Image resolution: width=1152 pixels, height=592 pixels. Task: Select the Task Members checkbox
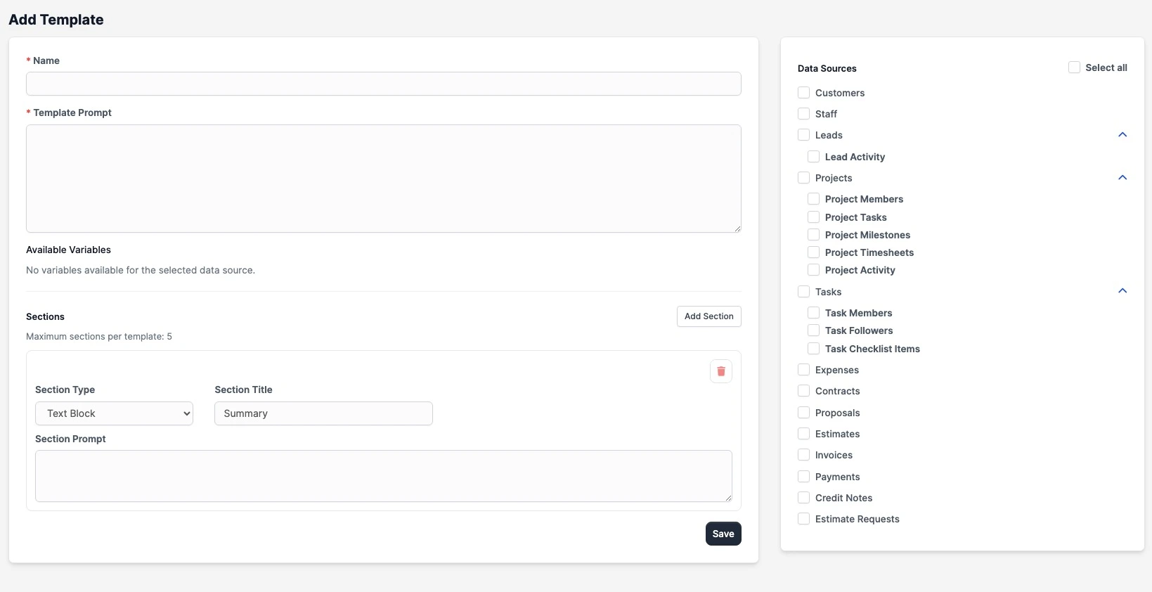click(814, 313)
